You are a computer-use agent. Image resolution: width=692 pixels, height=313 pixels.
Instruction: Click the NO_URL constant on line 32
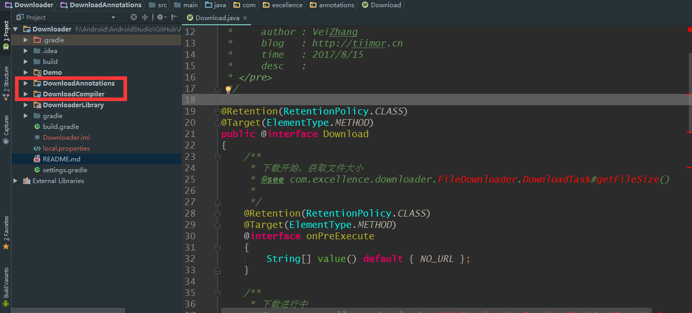click(437, 258)
